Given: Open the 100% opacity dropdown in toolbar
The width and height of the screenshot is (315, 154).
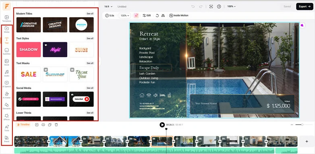Looking at the screenshot, I should coord(125,15).
